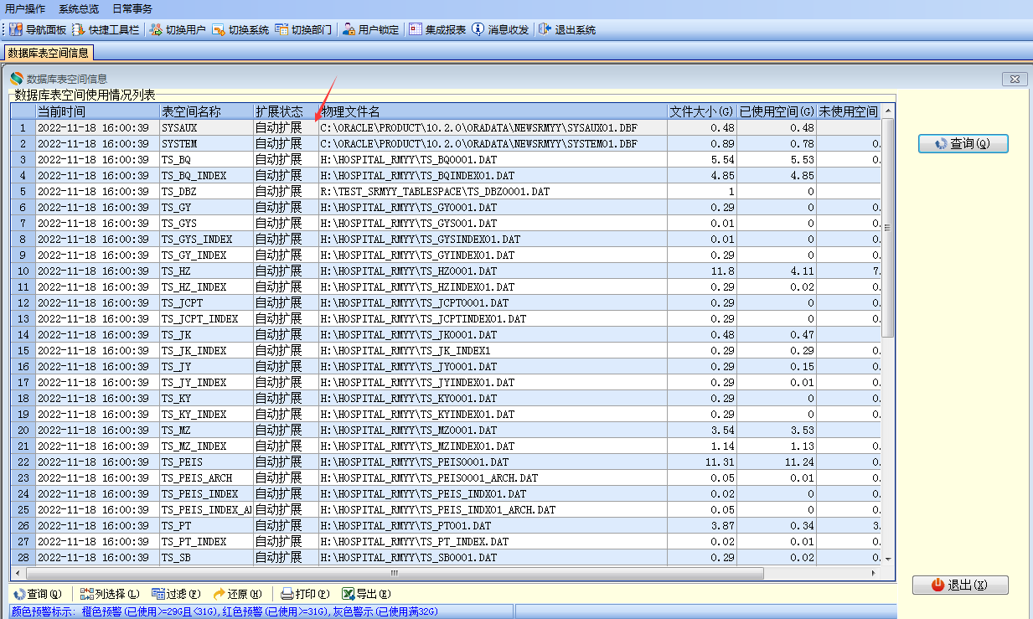Select the TS_HZ tablespace cell
The height and width of the screenshot is (619, 1033).
point(206,271)
